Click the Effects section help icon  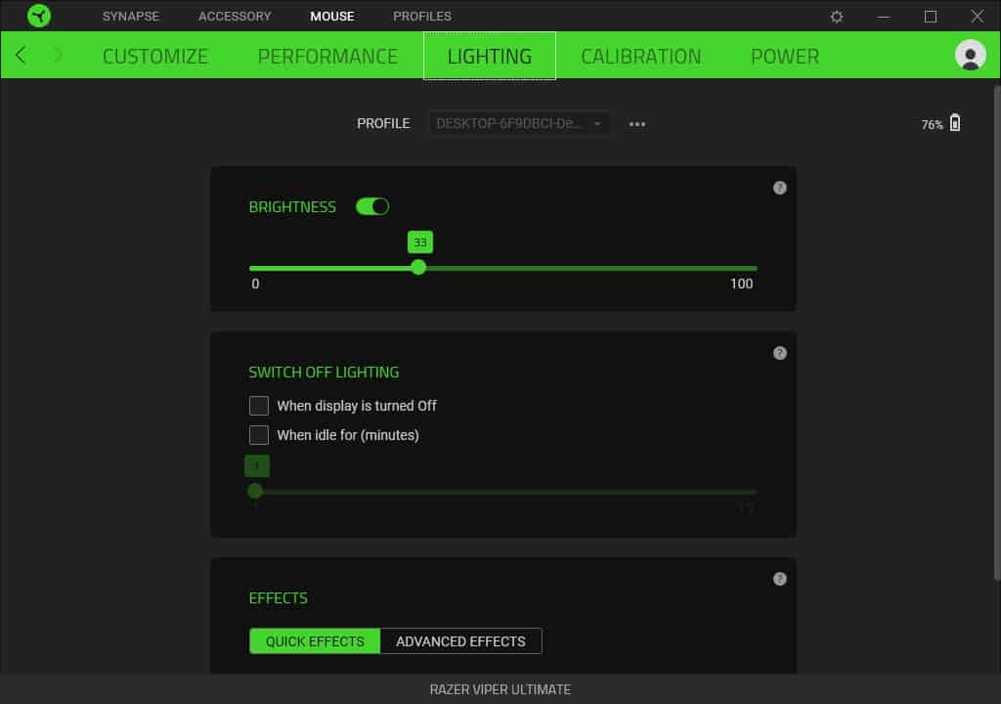point(779,578)
